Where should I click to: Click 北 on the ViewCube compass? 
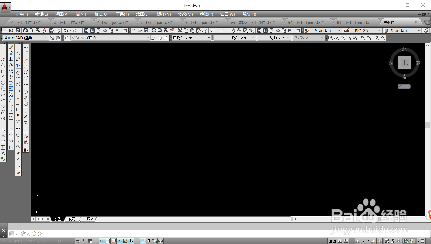click(x=404, y=49)
